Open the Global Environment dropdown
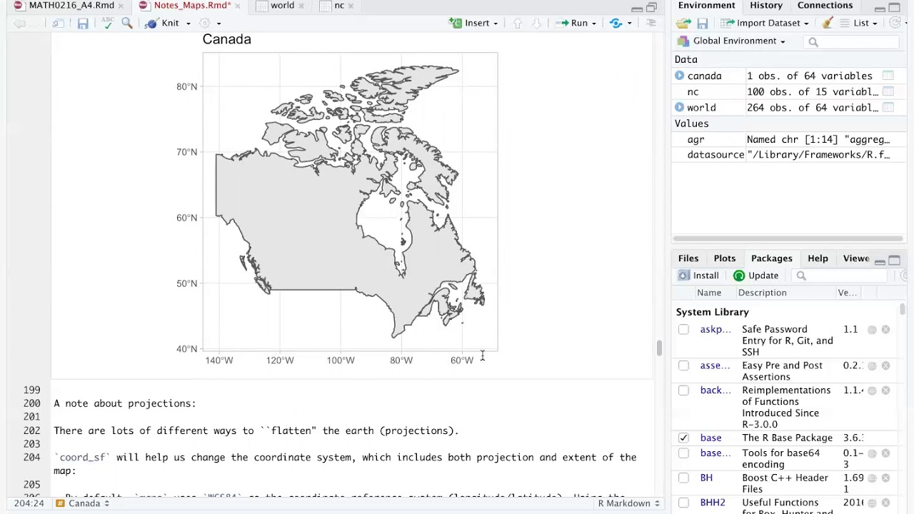The height and width of the screenshot is (514, 914). pyautogui.click(x=732, y=41)
